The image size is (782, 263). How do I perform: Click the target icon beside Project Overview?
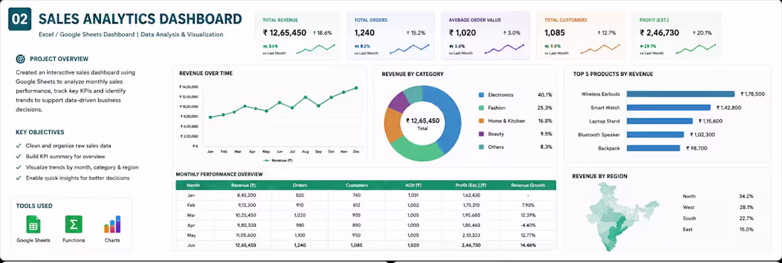point(21,59)
